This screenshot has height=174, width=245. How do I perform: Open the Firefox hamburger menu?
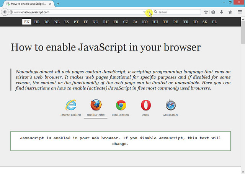tap(240, 12)
